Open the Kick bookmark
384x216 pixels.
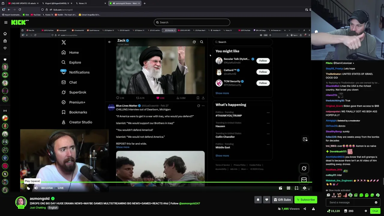point(25,15)
